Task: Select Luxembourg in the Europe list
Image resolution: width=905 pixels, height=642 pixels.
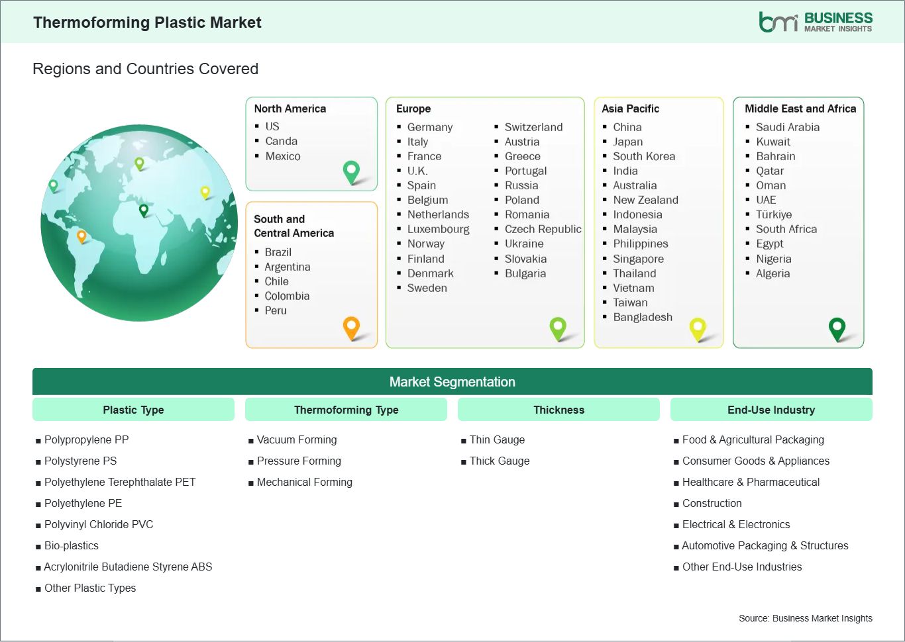Action: pos(438,229)
